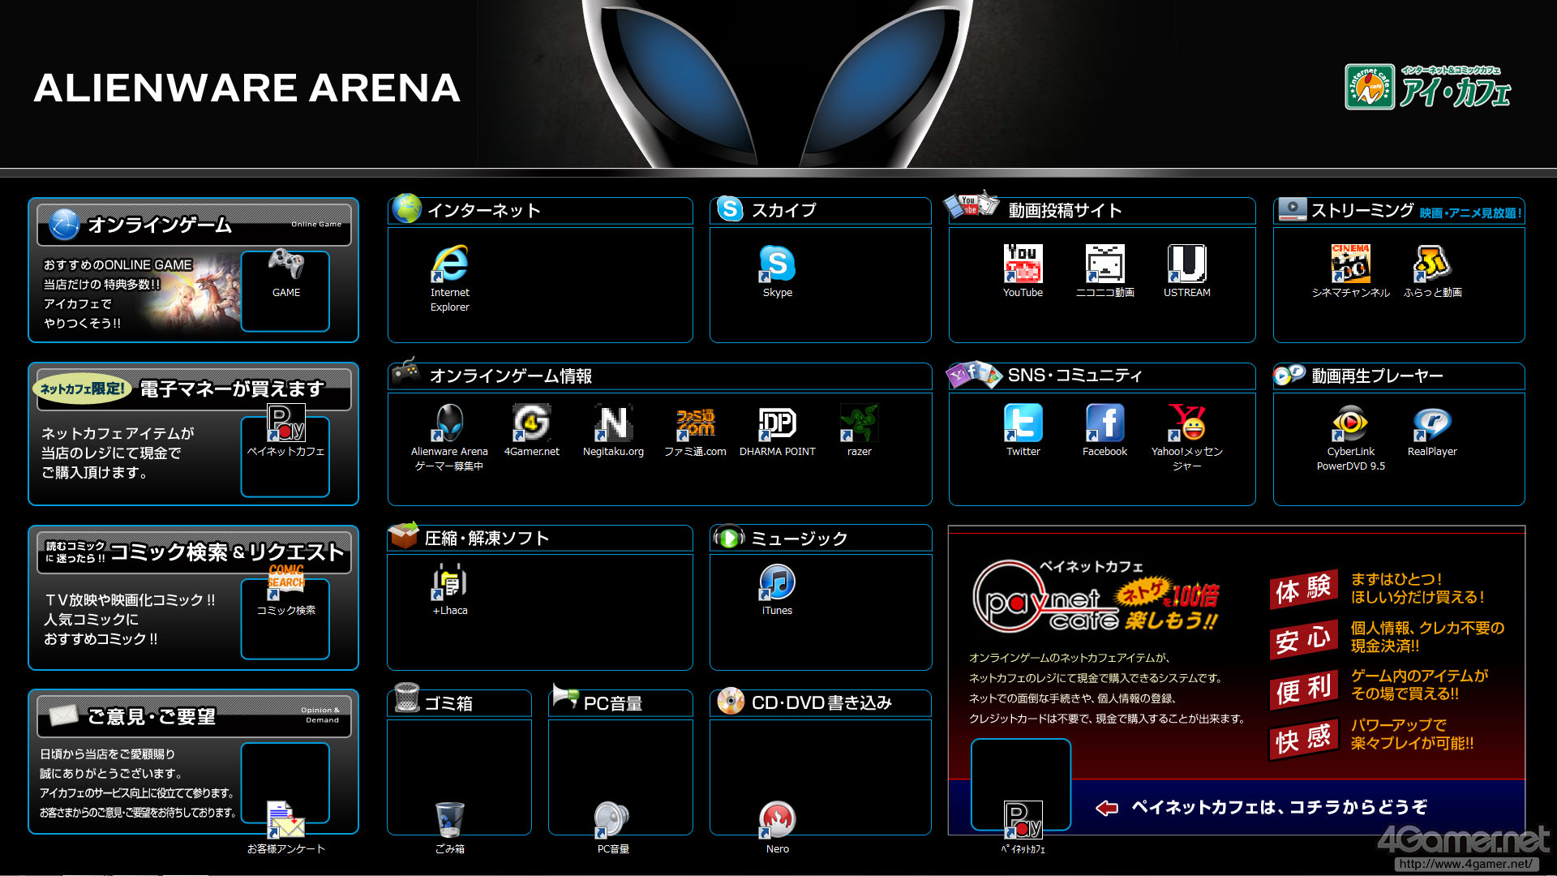Launch iTunes from the music section

[x=777, y=582]
